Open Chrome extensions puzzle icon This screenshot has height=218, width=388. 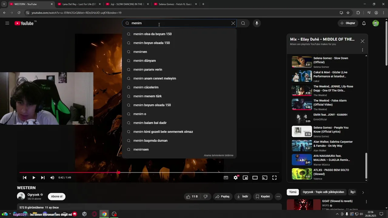358,13
